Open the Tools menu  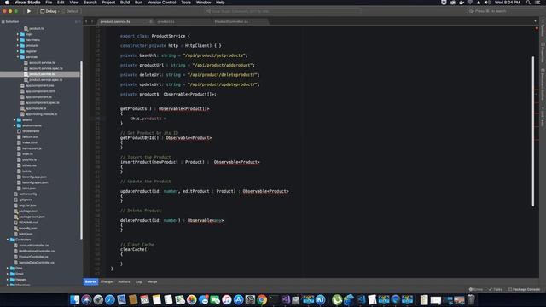pos(186,3)
